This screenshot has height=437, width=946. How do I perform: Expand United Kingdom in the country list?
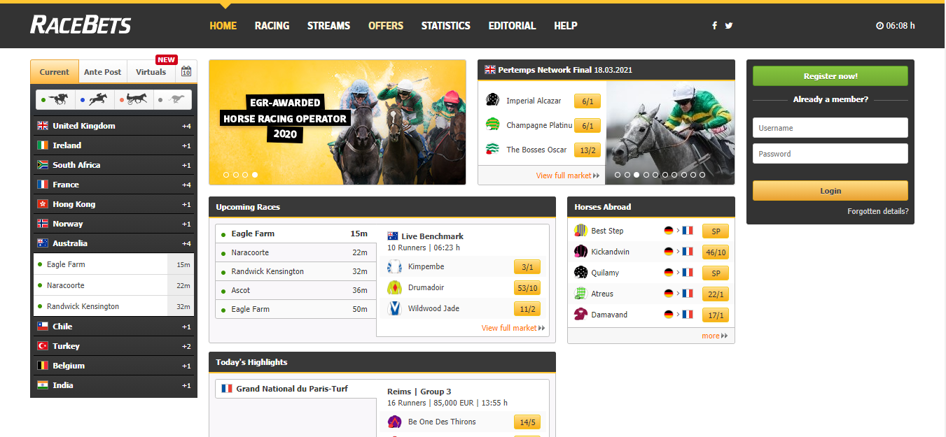click(x=113, y=126)
